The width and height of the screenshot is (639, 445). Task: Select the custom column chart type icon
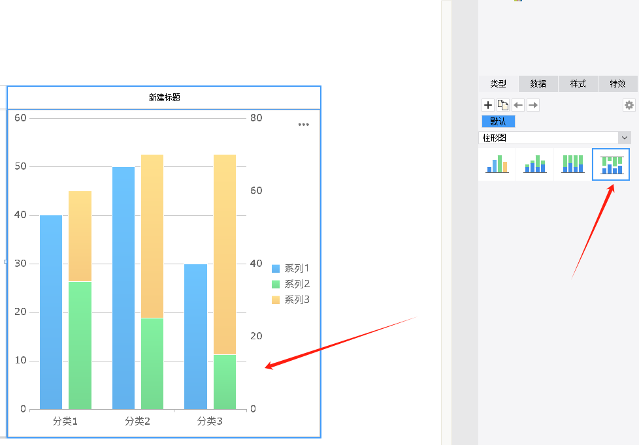[x=611, y=164]
